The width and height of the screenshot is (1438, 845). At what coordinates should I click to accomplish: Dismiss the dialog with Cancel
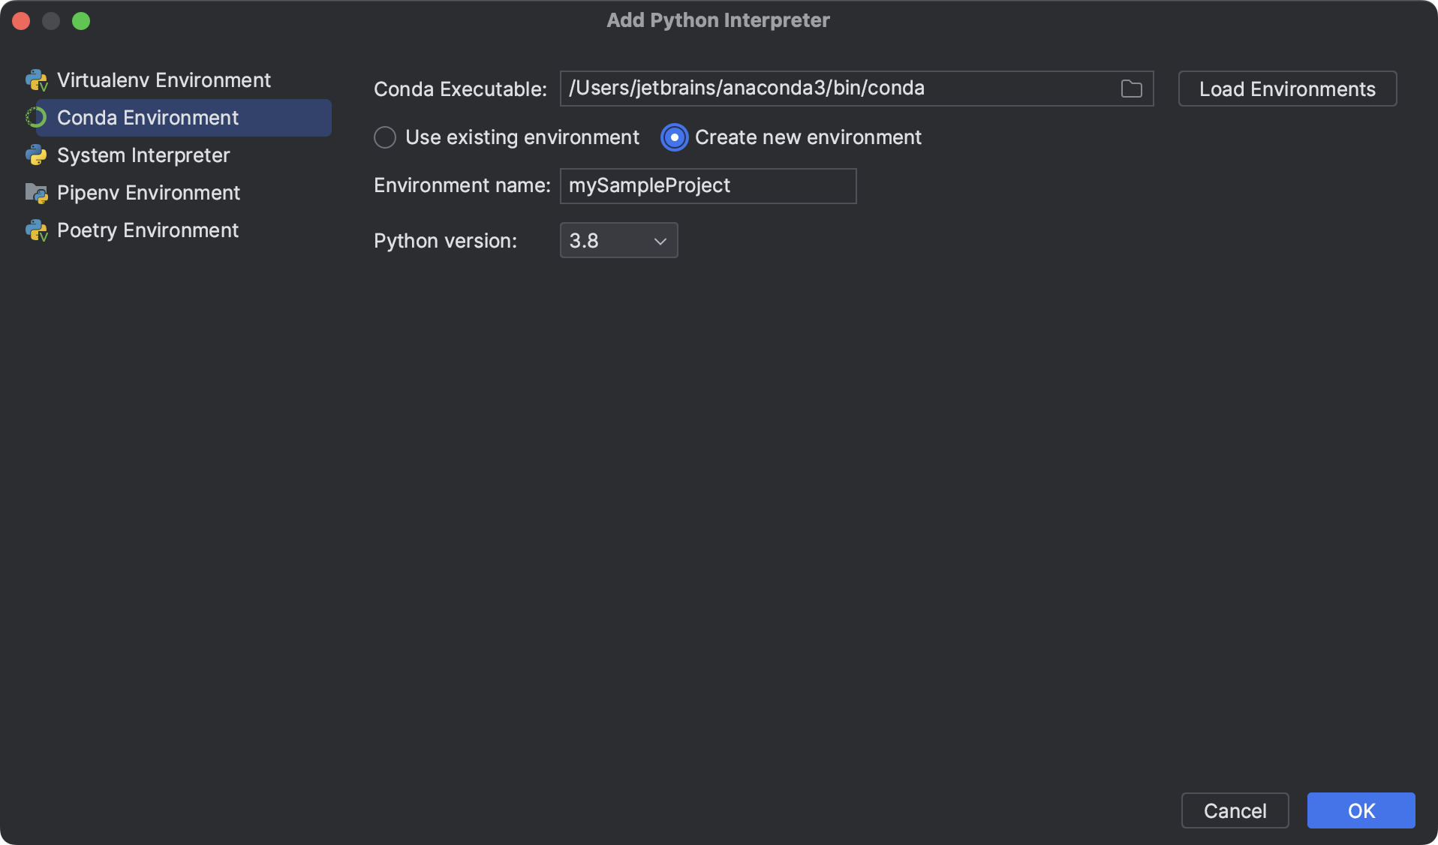(1234, 810)
